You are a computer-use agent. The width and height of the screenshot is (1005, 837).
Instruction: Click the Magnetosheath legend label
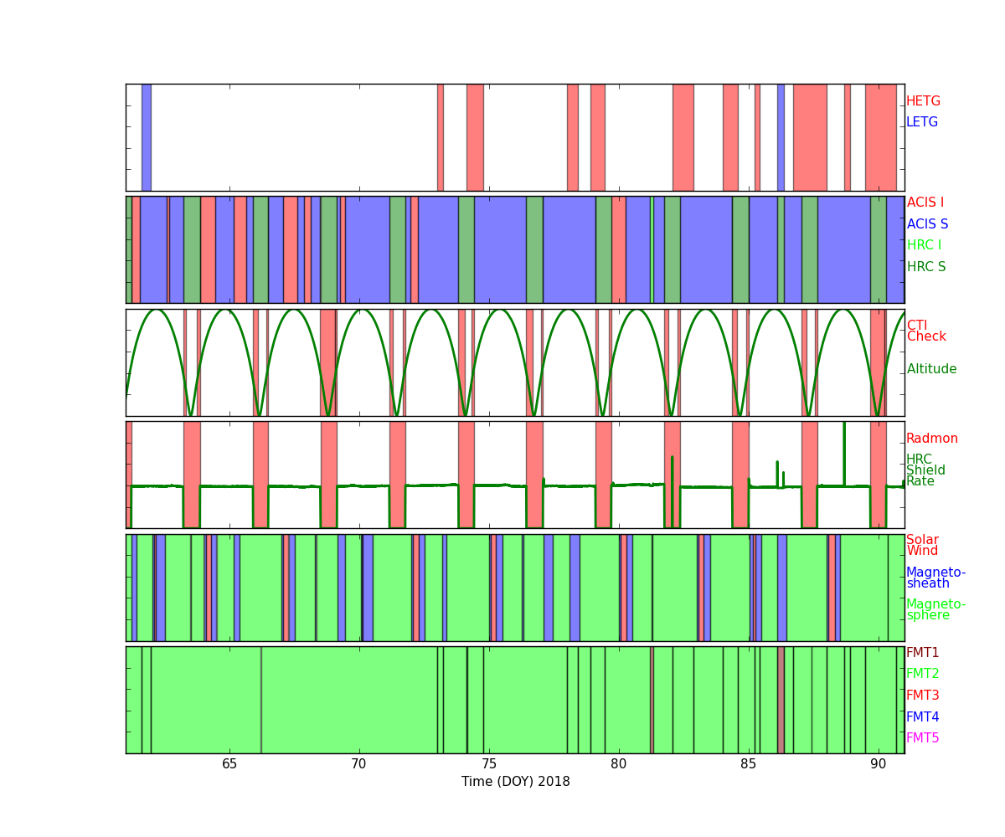(x=935, y=578)
